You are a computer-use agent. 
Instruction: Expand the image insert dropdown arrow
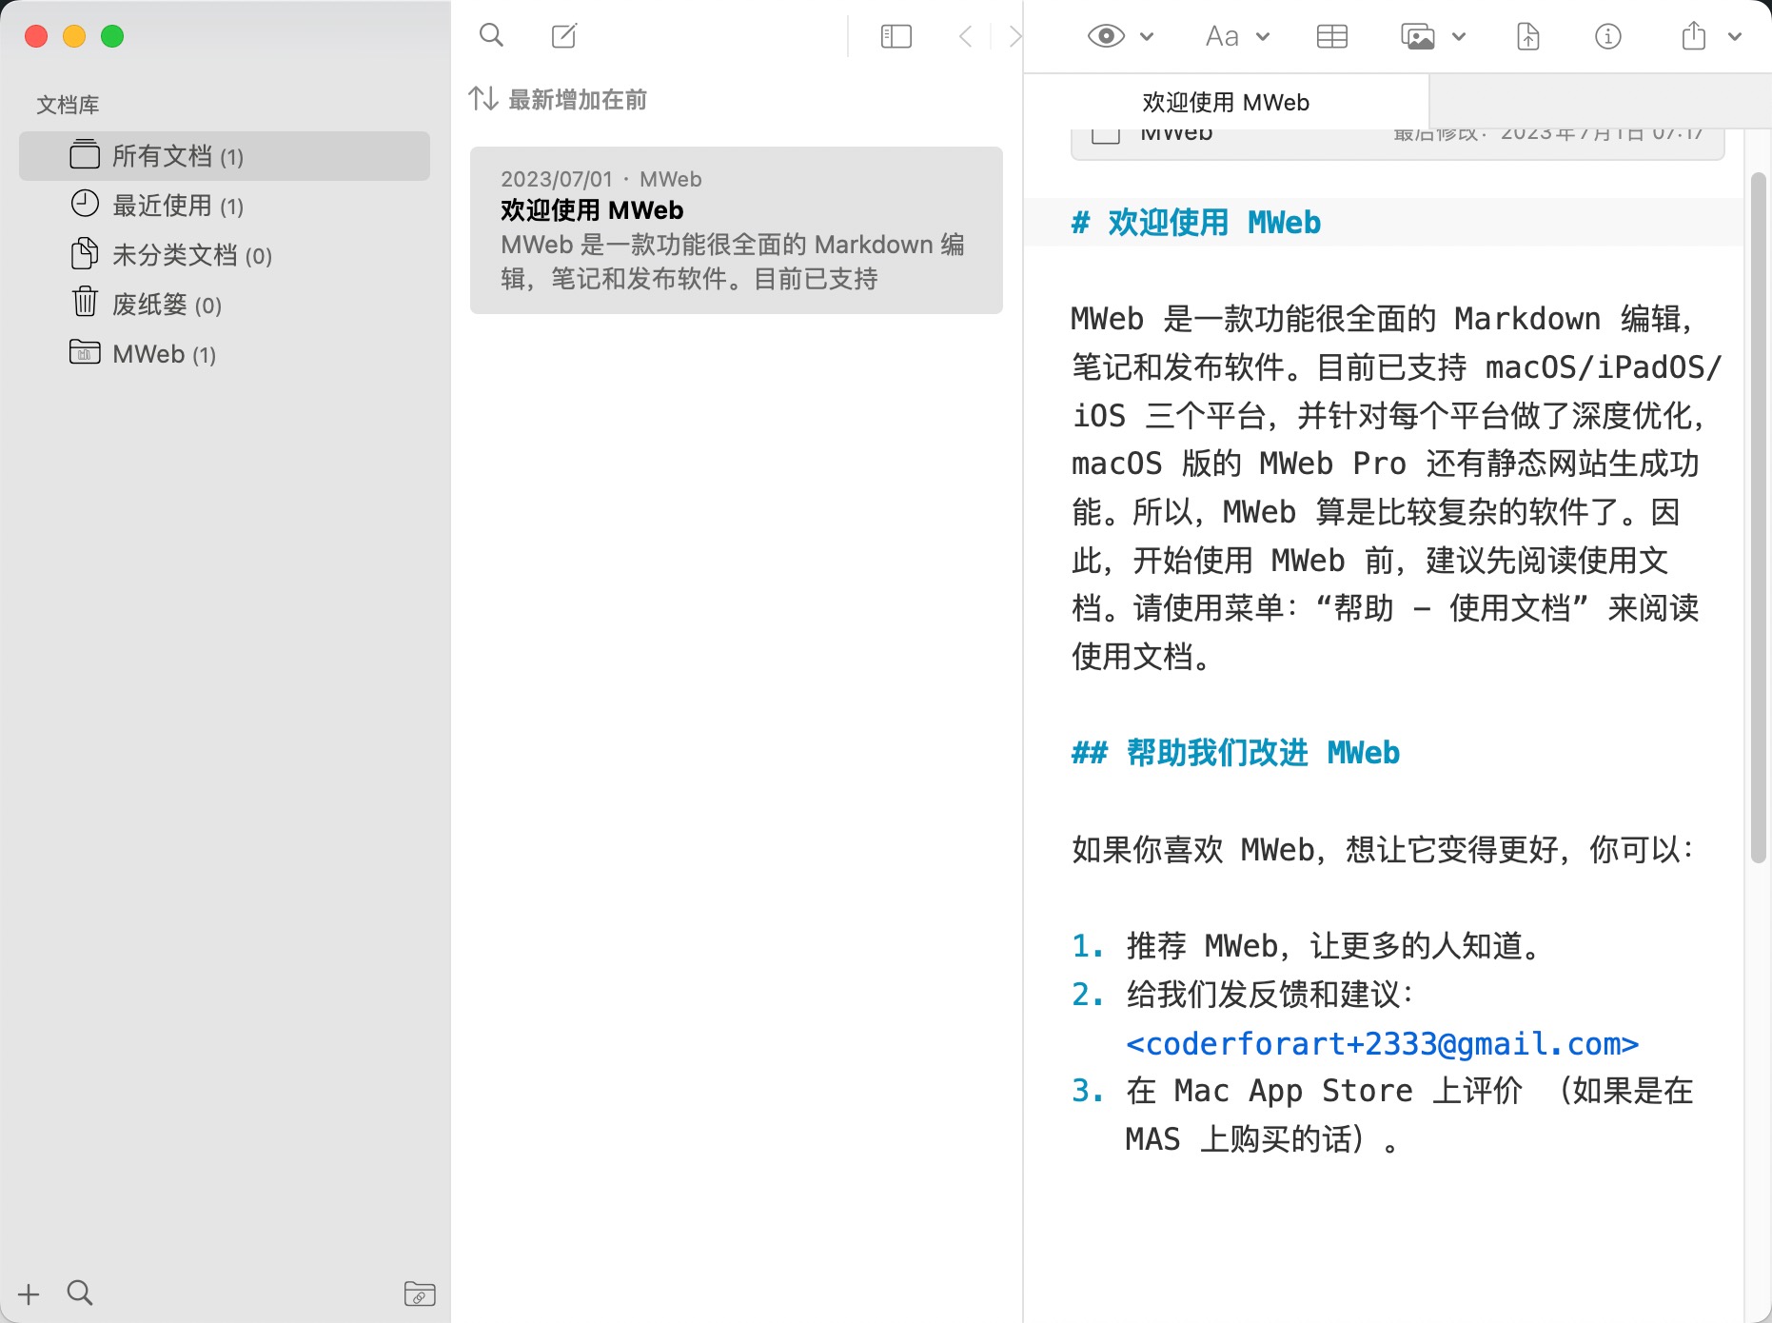click(1459, 36)
